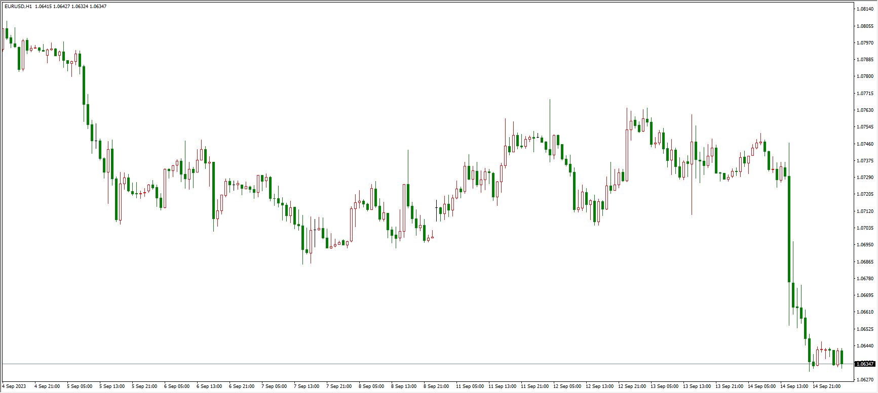
Task: Select the 14 Sep 21:00 time label
Action: pos(826,386)
